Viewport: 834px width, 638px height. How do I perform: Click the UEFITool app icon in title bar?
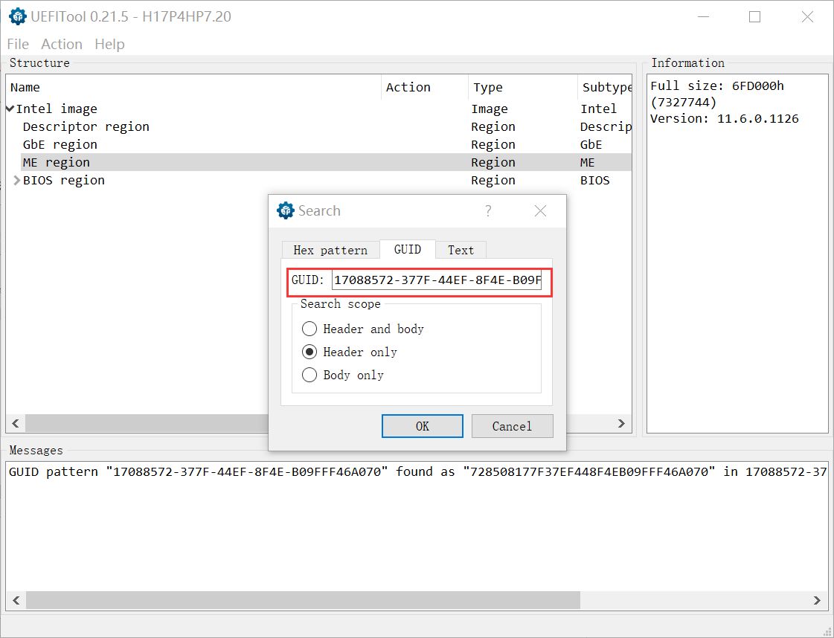(x=18, y=16)
